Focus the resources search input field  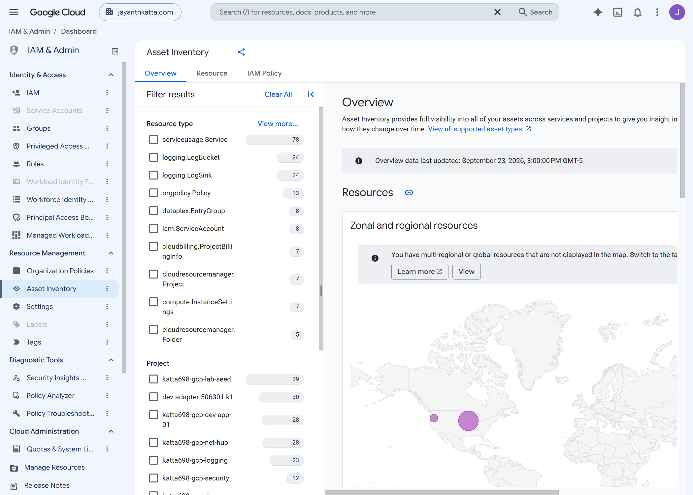[353, 12]
